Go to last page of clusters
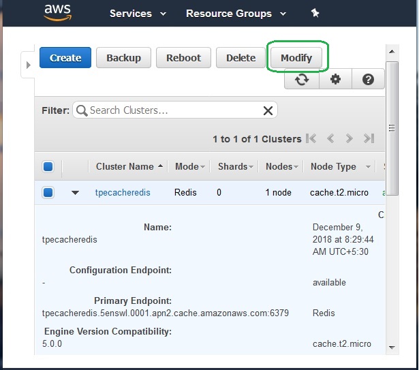The image size is (419, 370). (369, 139)
